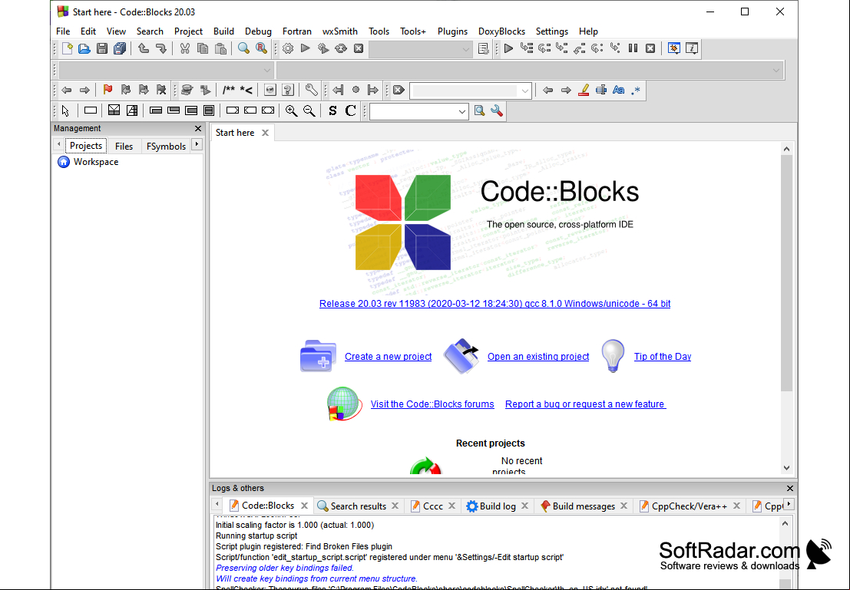
Task: Click the Start page vertical scrollbar thumb
Action: pyautogui.click(x=786, y=273)
